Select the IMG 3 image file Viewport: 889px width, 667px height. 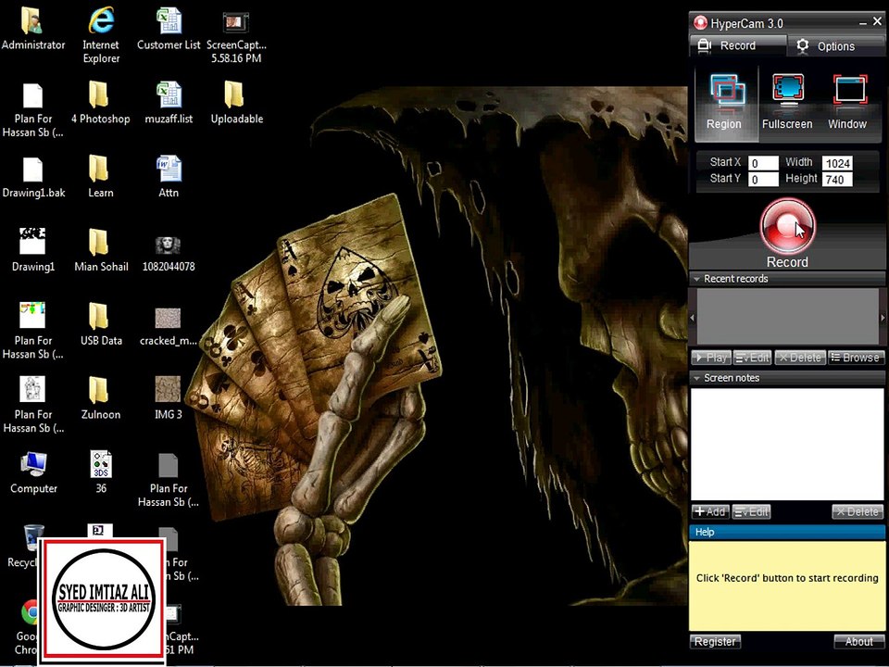169,398
